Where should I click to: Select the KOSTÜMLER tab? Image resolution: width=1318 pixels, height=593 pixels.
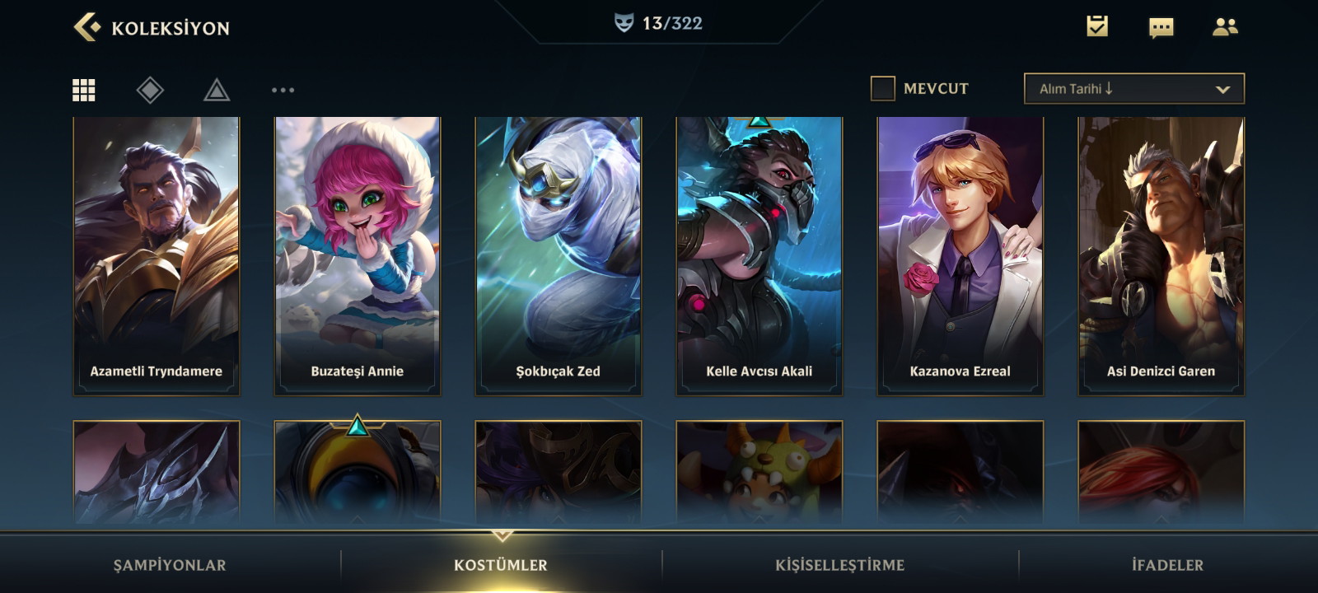pos(501,565)
